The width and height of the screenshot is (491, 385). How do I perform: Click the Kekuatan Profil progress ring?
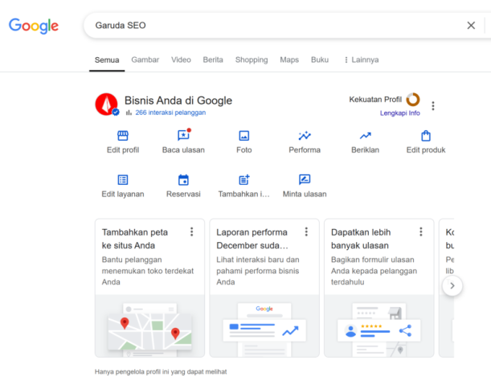[x=413, y=100]
